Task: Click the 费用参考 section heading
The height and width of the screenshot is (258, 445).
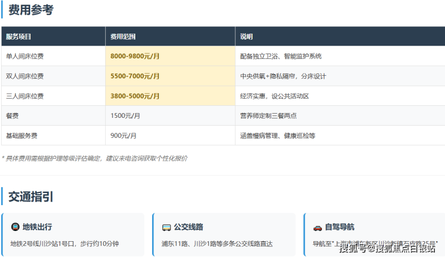Action: pos(31,10)
